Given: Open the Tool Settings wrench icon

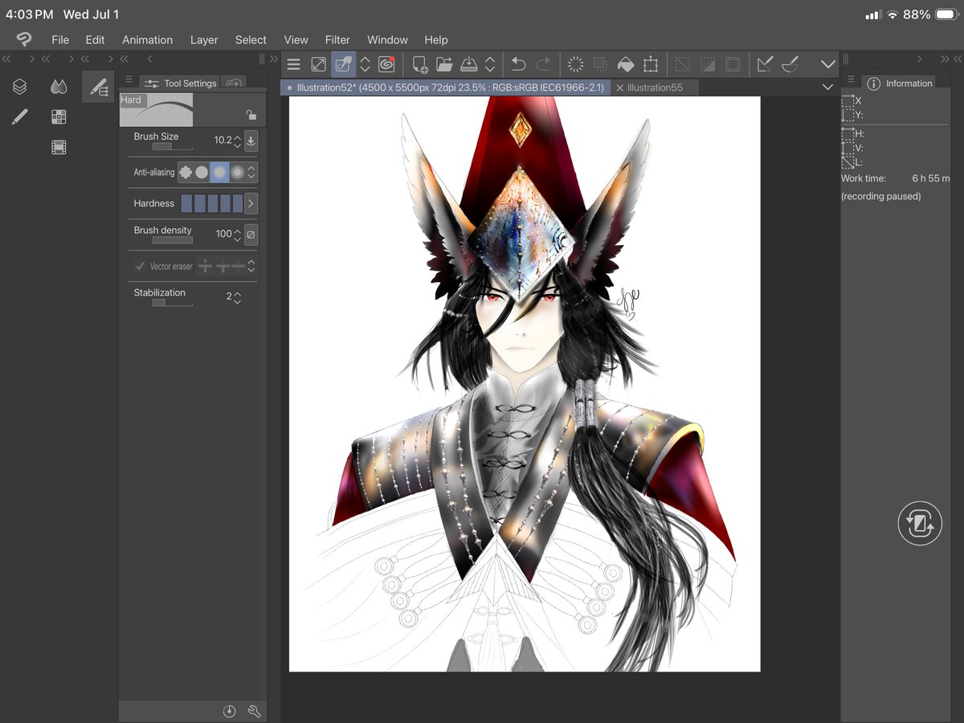Looking at the screenshot, I should [x=254, y=711].
